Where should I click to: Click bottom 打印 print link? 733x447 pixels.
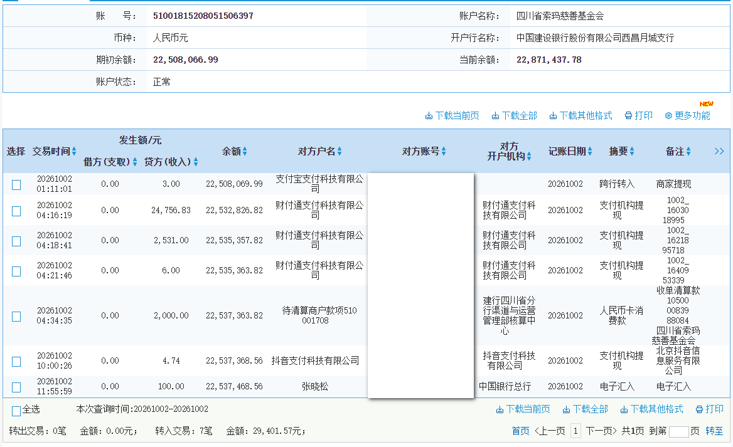710,409
